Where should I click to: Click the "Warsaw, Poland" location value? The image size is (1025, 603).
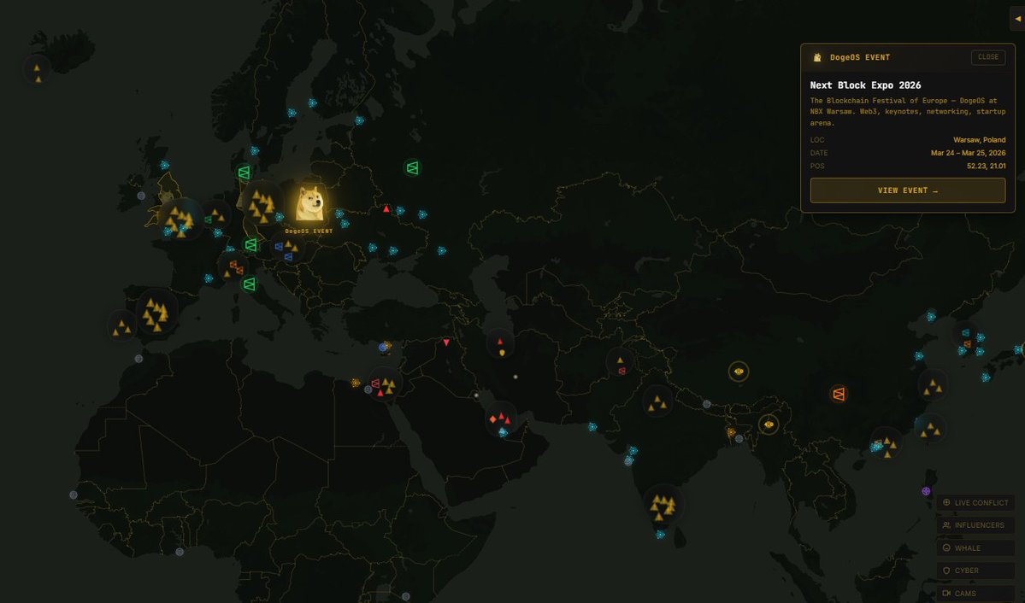pos(979,140)
